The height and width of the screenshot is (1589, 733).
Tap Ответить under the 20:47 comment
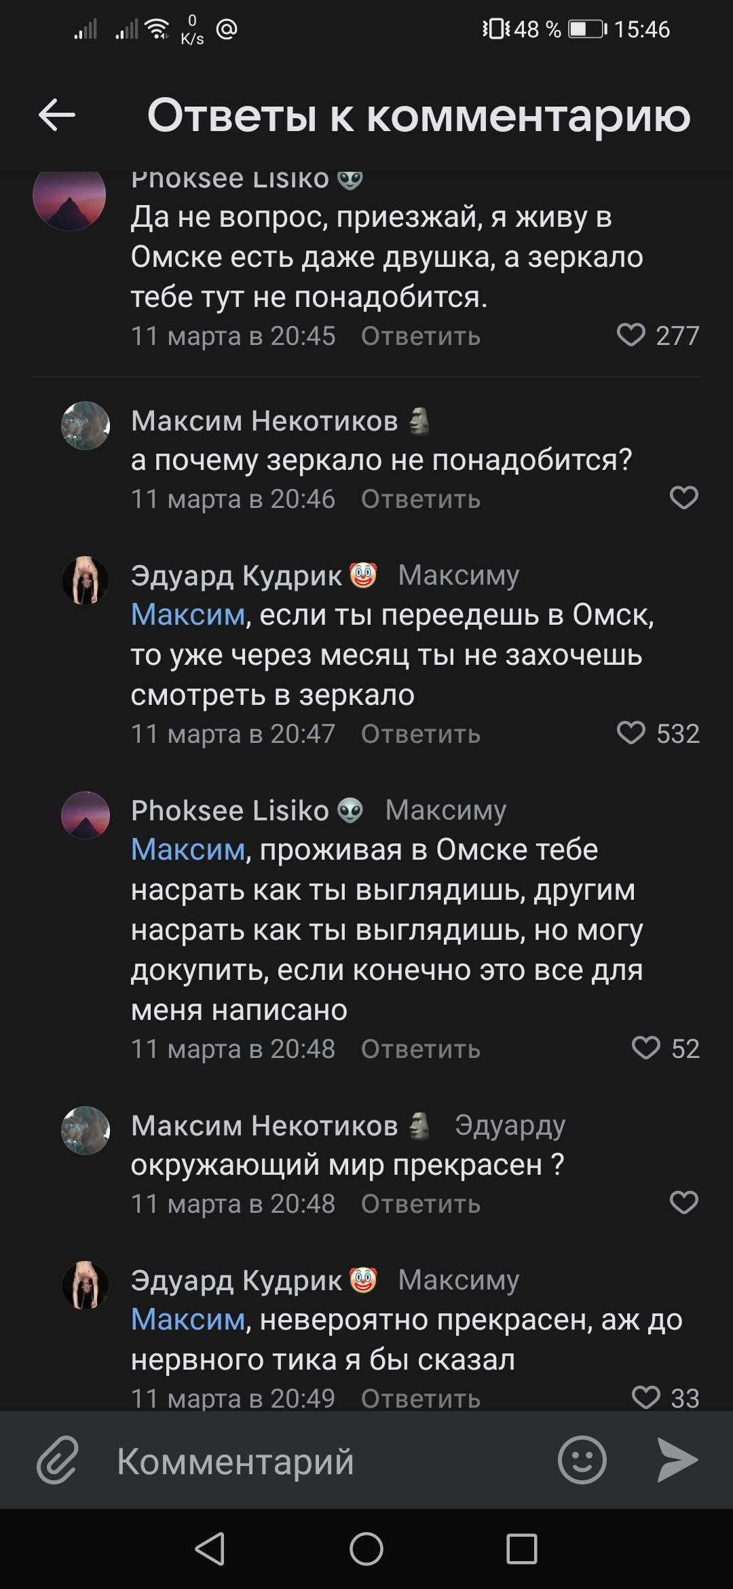[420, 734]
